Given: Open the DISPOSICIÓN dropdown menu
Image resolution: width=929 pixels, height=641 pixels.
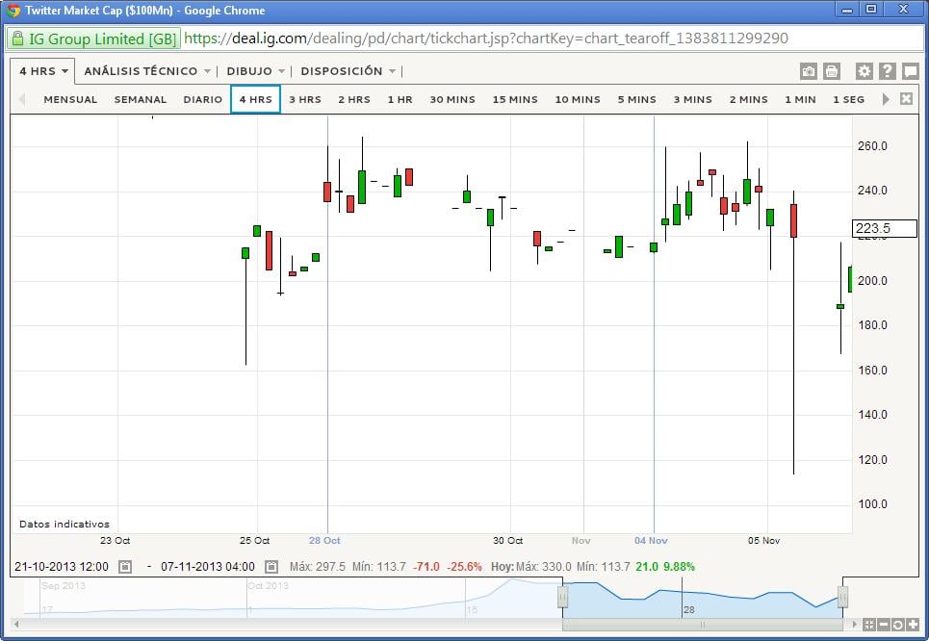Looking at the screenshot, I should 348,71.
